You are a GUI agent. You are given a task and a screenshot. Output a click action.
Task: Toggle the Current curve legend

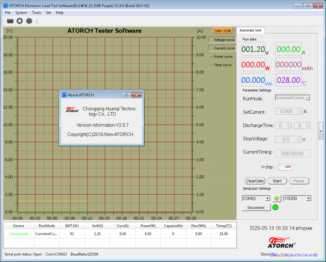pos(222,48)
